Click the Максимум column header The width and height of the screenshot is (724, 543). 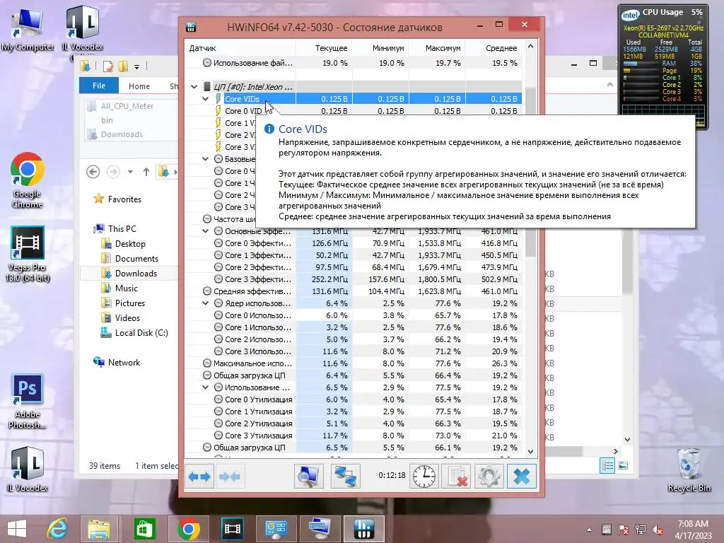437,48
